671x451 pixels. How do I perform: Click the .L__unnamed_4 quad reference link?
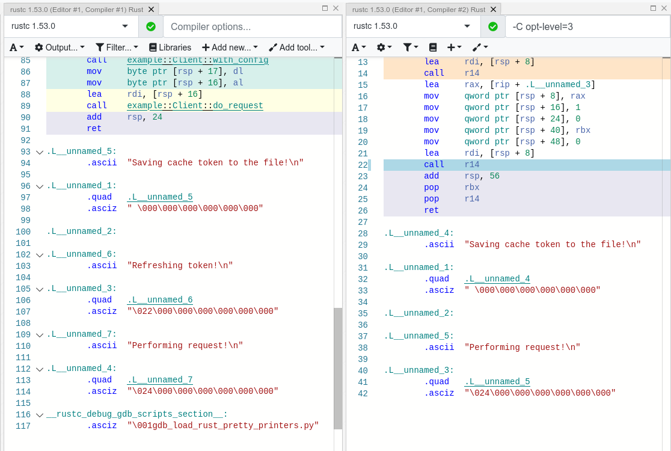[497, 278]
